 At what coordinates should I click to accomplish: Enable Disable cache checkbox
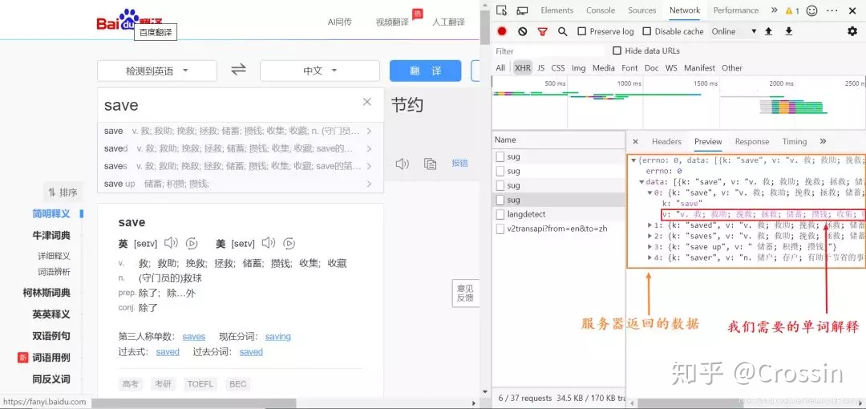coord(647,31)
